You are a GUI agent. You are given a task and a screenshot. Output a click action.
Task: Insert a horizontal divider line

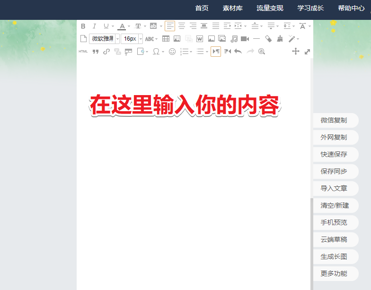pyautogui.click(x=256, y=39)
